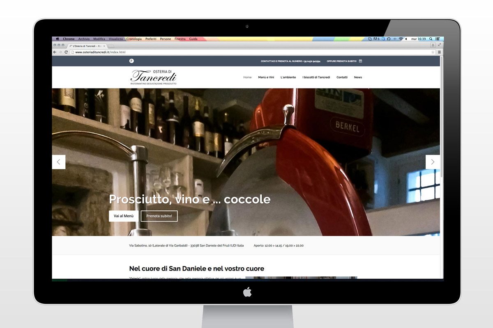Screen dimensions: 493x328
Task: Click the browser forward arrow
Action: coord(60,52)
